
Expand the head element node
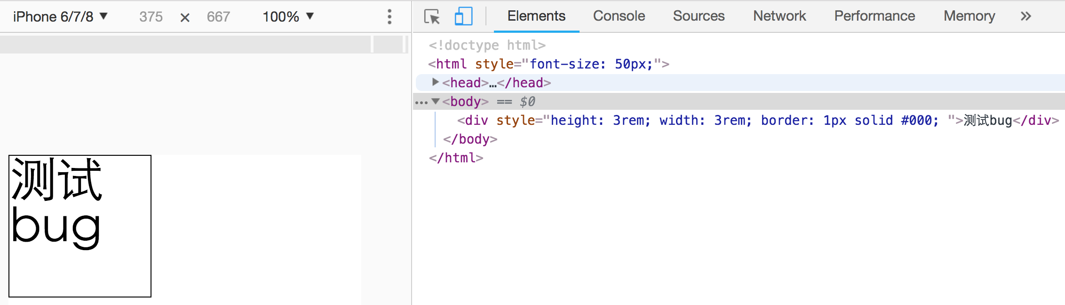tap(436, 82)
